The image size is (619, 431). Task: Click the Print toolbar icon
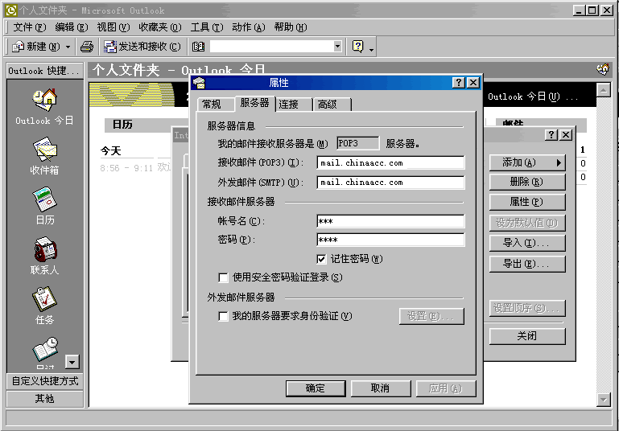pos(87,47)
